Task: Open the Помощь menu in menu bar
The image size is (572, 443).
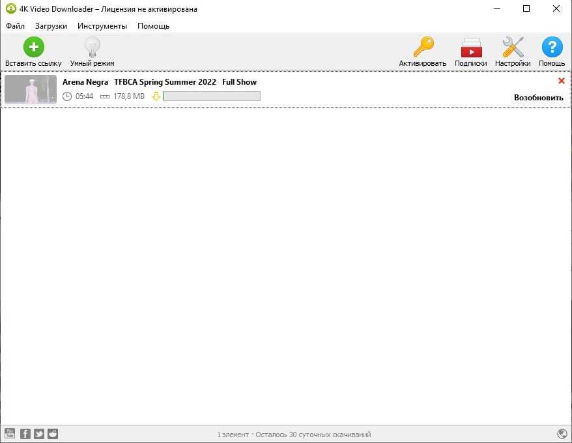Action: (153, 26)
